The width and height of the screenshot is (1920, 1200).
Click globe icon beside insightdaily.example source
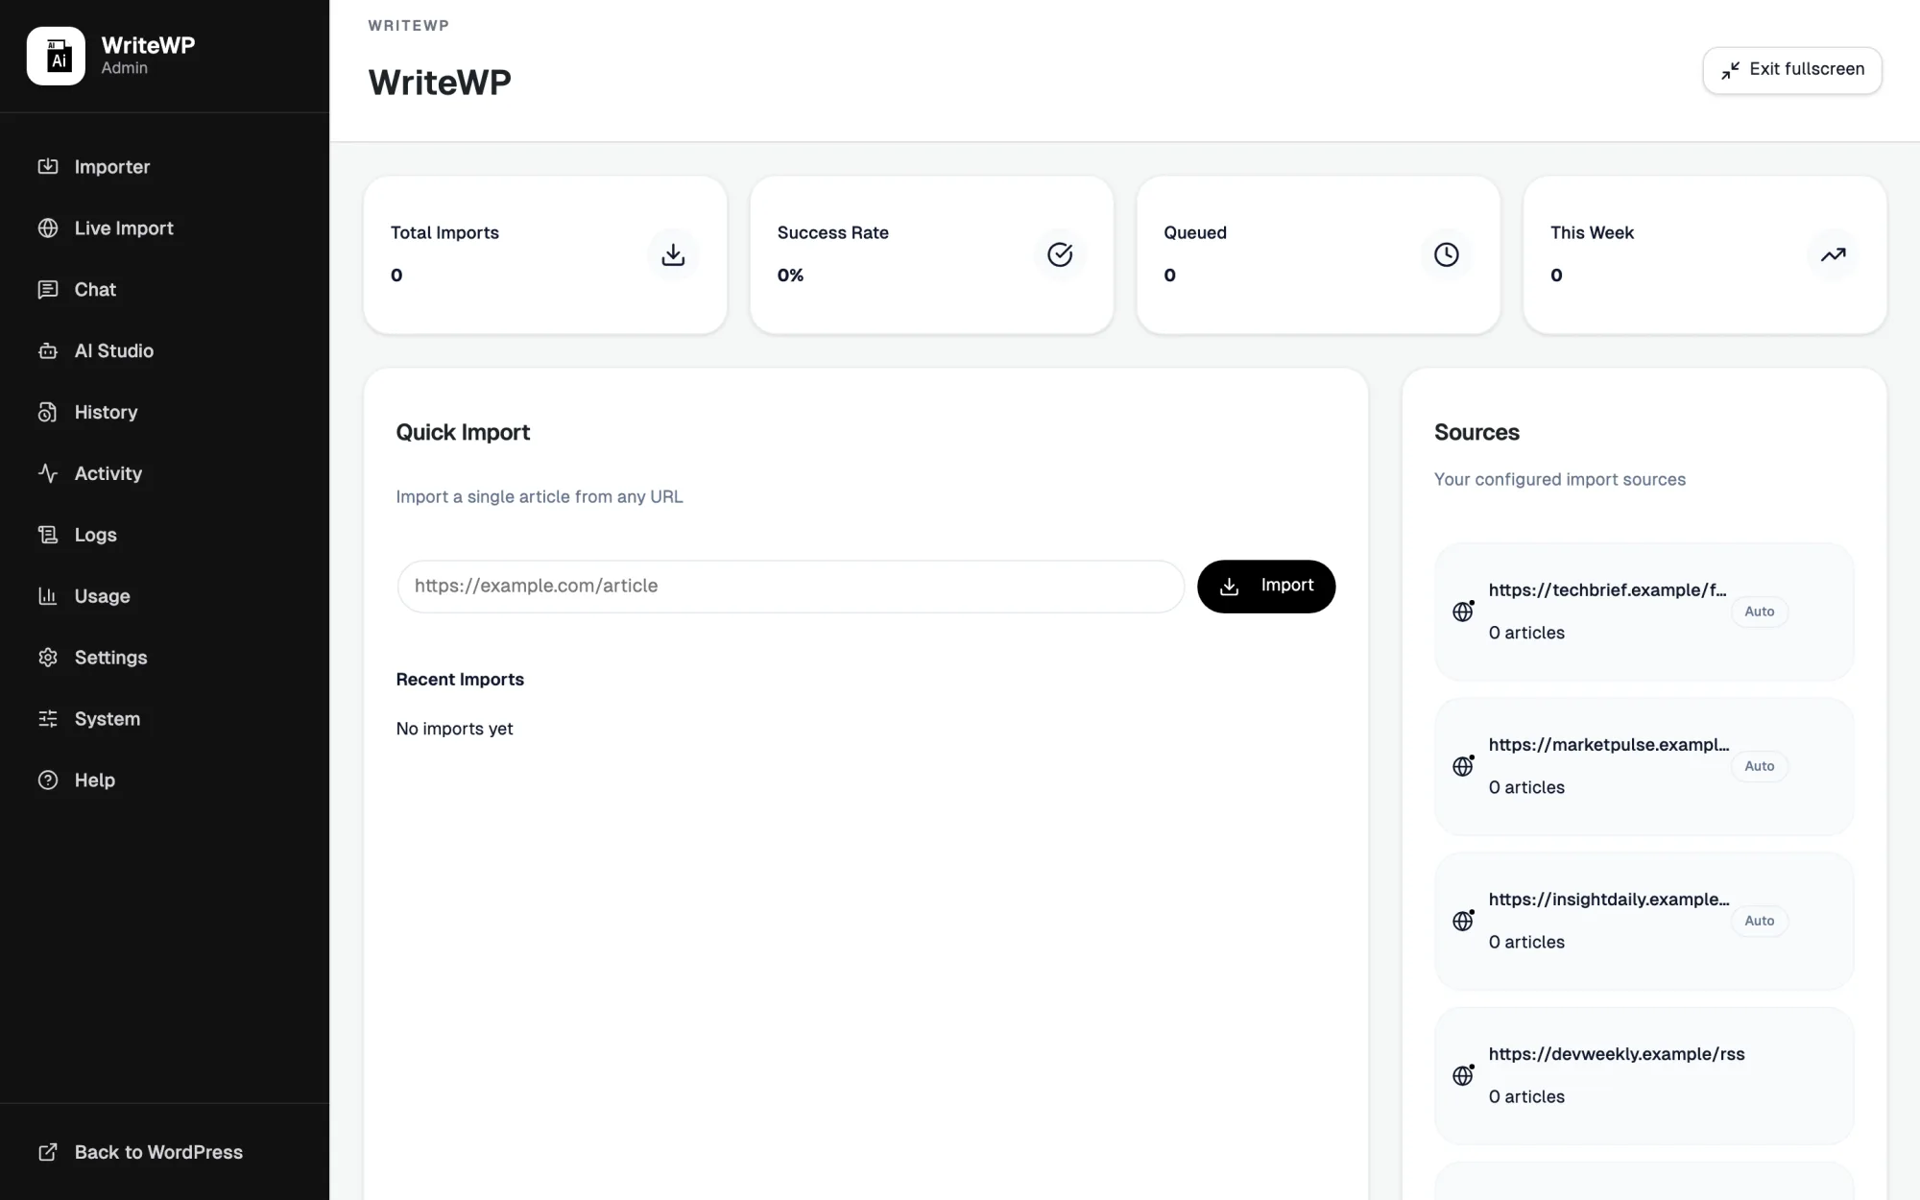point(1463,921)
